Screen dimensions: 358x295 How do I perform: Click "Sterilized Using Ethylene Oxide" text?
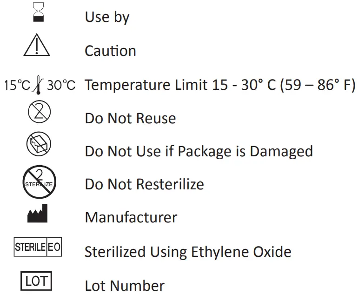click(188, 252)
